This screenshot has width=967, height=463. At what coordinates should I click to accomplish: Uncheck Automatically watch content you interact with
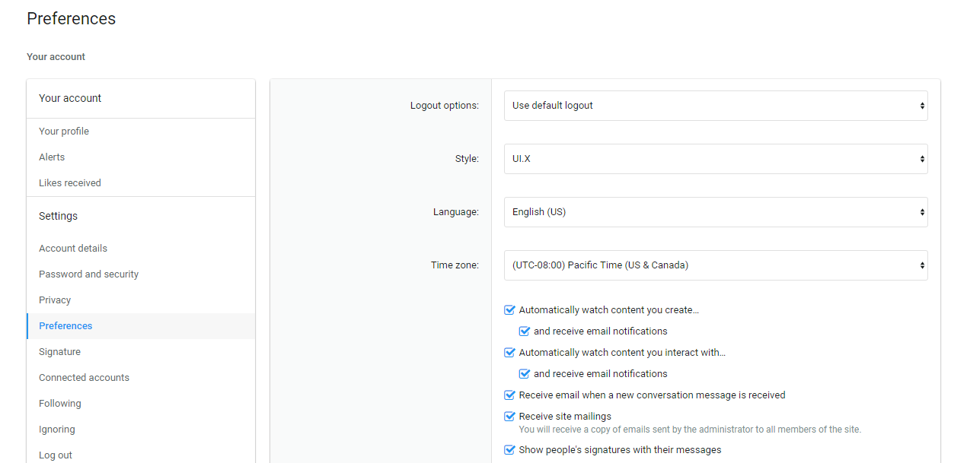[510, 353]
